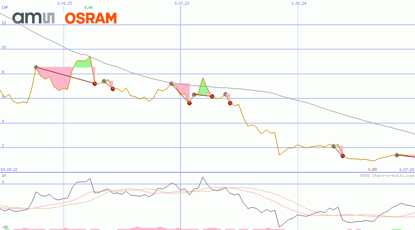Click the 10 price axis label

click(x=4, y=47)
